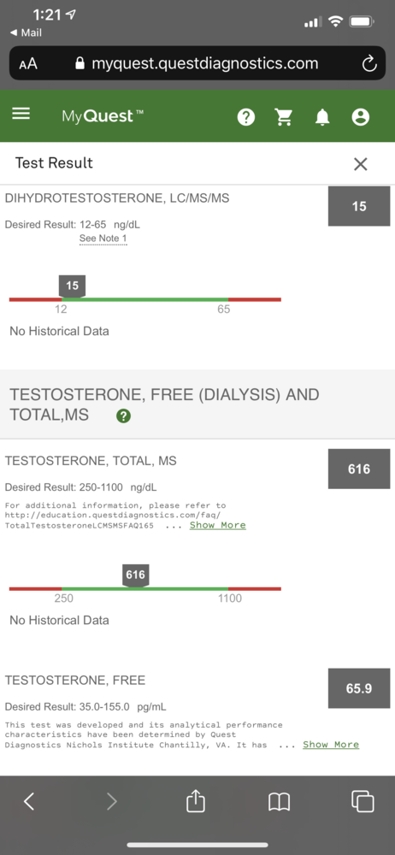
Task: Tap the 15 marker on DHT range bar
Action: point(72,286)
